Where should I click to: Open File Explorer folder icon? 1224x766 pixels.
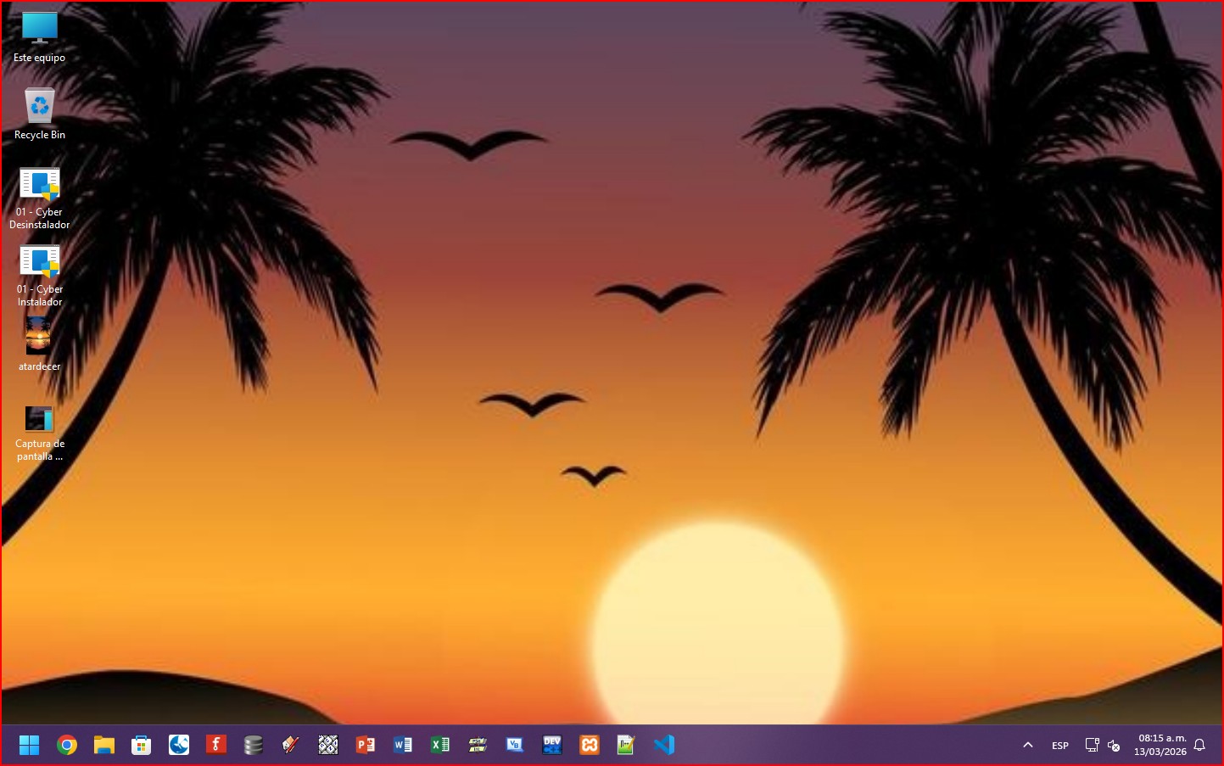(x=104, y=745)
